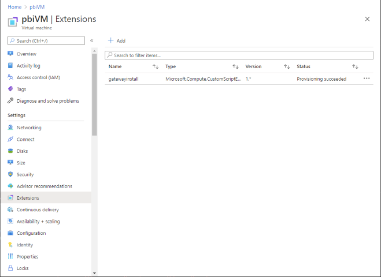
Task: Sort by Type column arrows
Action: pos(235,66)
